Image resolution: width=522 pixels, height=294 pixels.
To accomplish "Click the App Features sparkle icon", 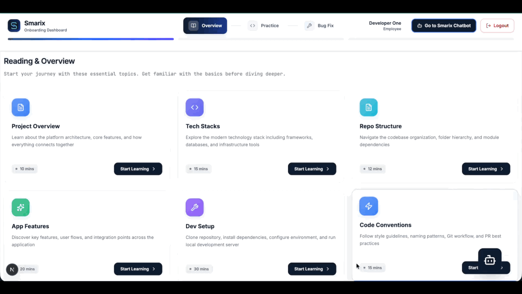I will pyautogui.click(x=21, y=207).
